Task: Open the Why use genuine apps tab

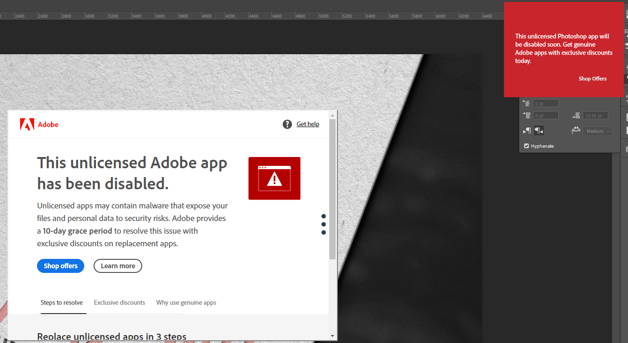Action: point(186,303)
